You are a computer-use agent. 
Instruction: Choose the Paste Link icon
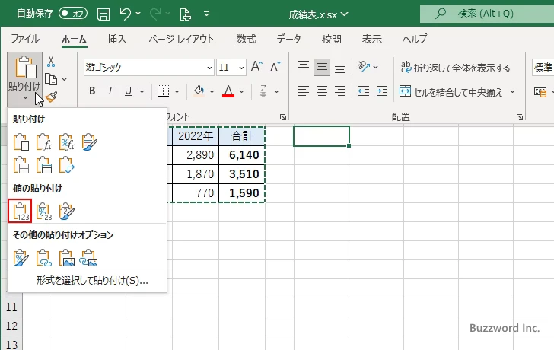[x=44, y=257]
